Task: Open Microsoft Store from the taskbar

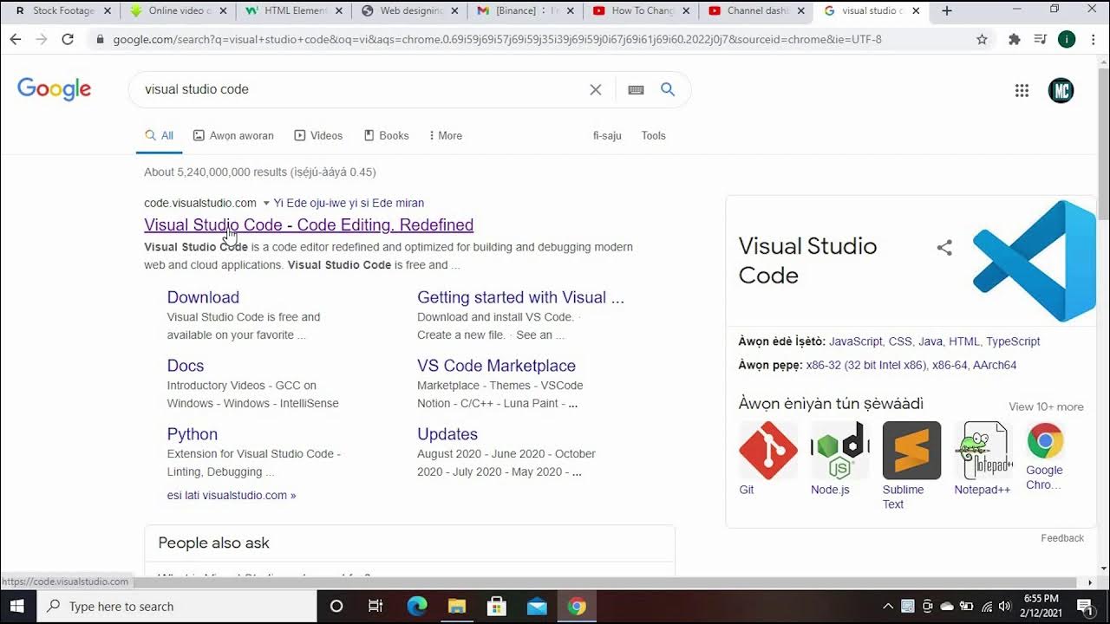Action: coord(497,606)
